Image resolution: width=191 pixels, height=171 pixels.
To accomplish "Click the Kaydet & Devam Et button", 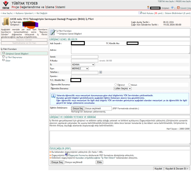I will pos(177,168).
